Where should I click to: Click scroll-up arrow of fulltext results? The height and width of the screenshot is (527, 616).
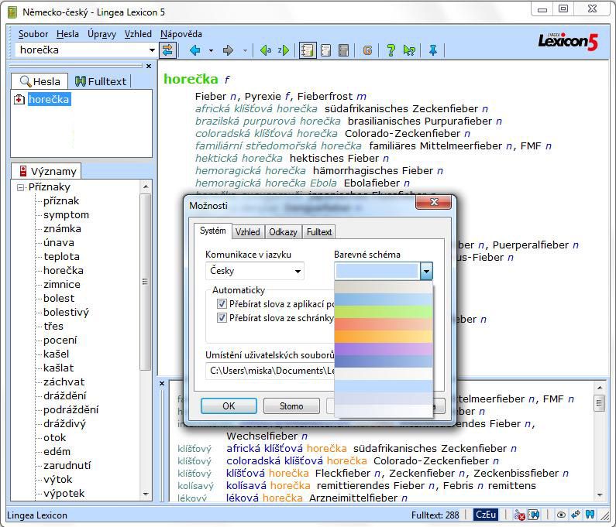click(600, 388)
